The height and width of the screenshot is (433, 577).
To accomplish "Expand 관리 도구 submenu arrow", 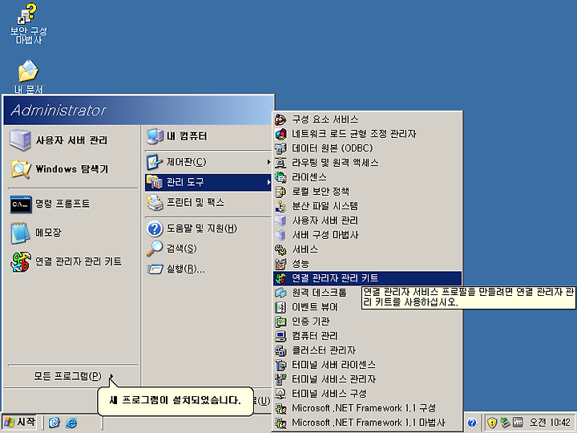I will [x=268, y=182].
